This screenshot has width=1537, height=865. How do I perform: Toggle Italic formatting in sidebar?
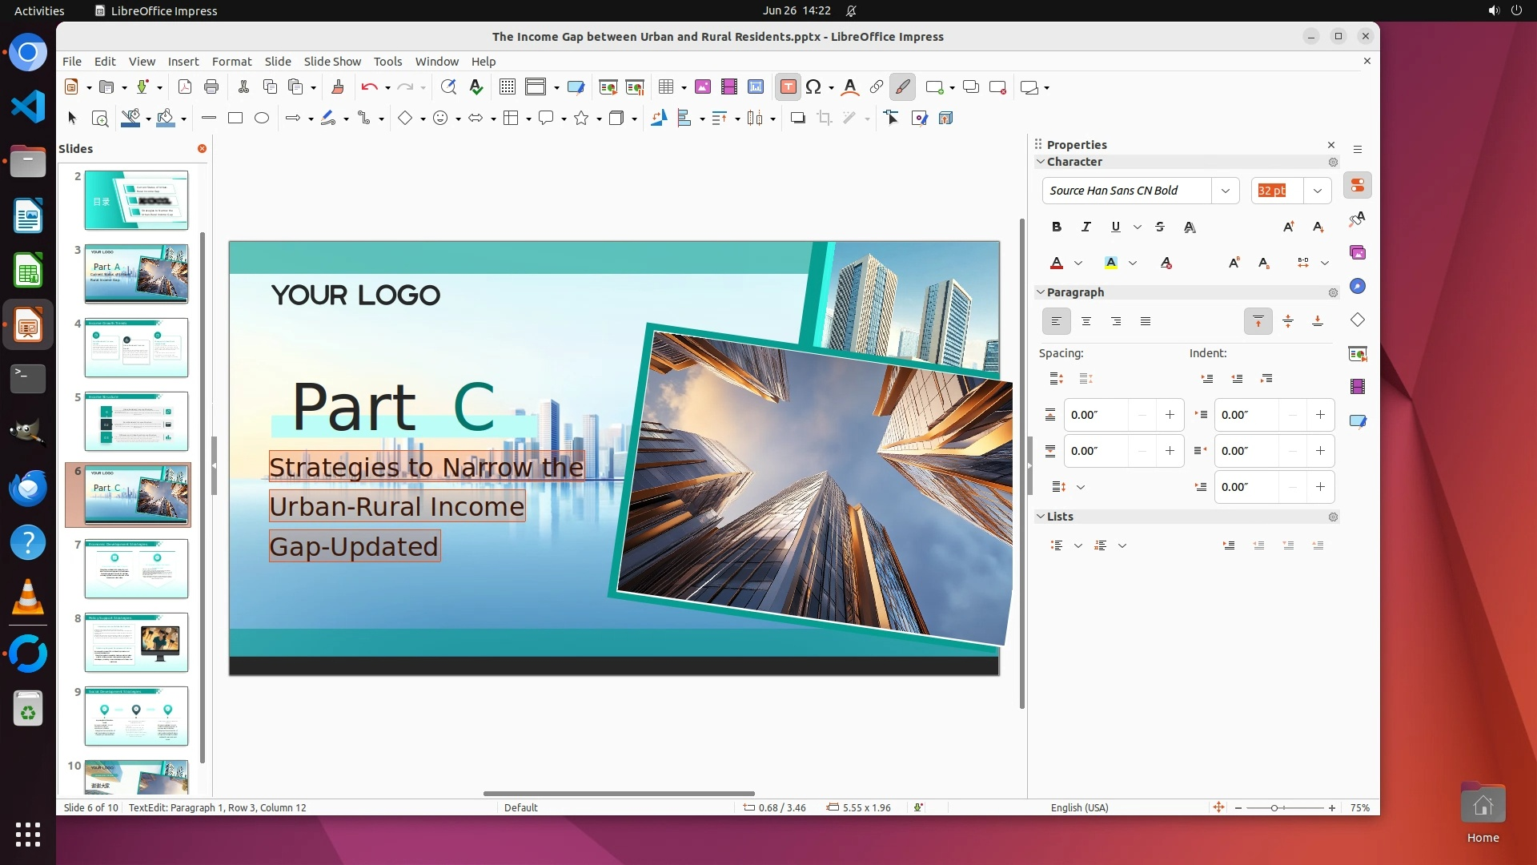click(1086, 227)
